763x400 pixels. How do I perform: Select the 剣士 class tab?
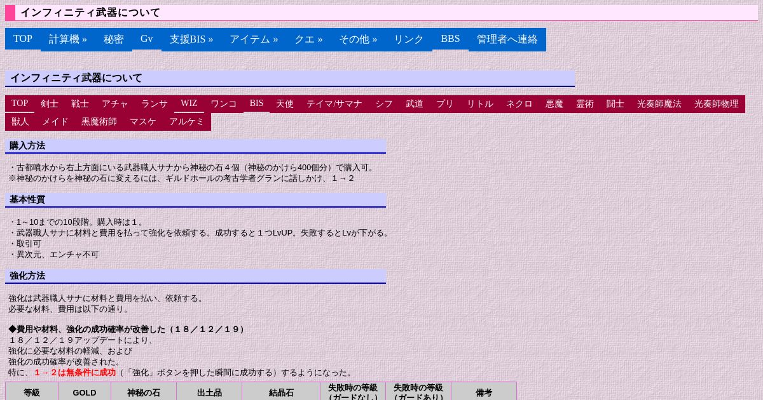point(50,104)
